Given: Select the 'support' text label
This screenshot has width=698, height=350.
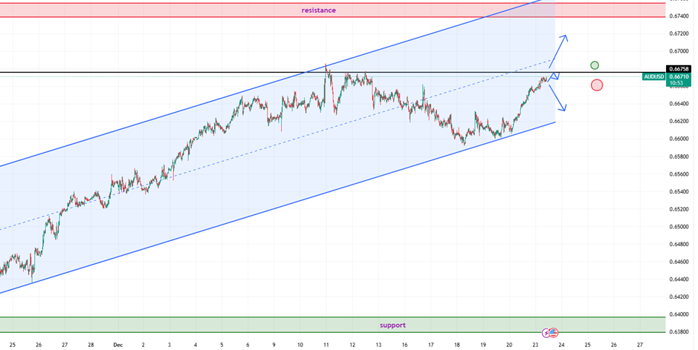Looking at the screenshot, I should tap(392, 325).
